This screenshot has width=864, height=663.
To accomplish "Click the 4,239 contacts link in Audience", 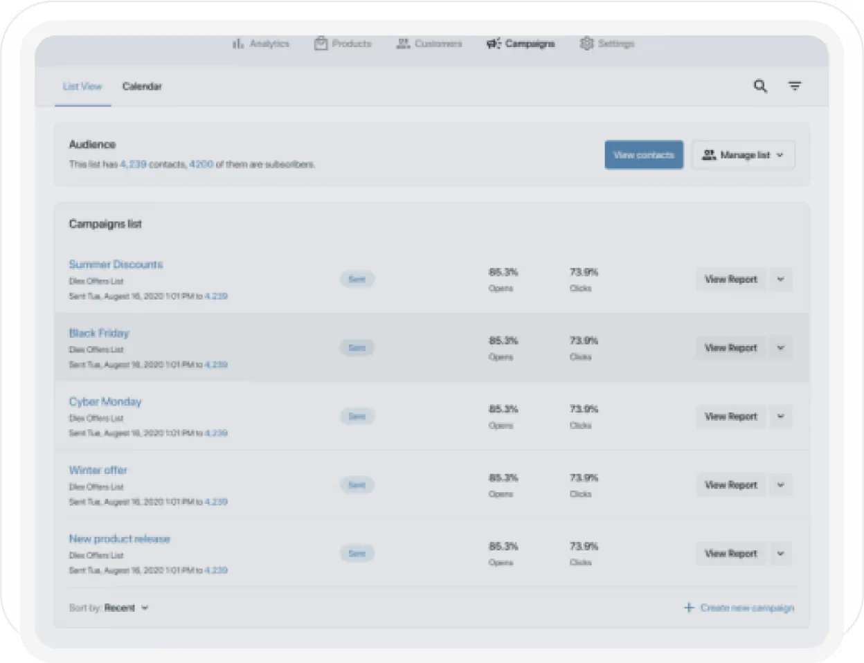I will (x=132, y=165).
